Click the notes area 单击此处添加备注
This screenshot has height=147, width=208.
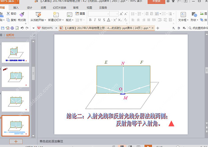pos(51,141)
